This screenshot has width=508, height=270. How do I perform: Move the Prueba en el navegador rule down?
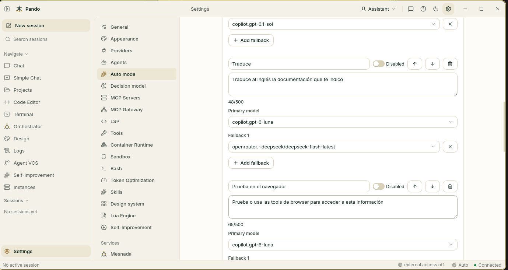point(432,186)
